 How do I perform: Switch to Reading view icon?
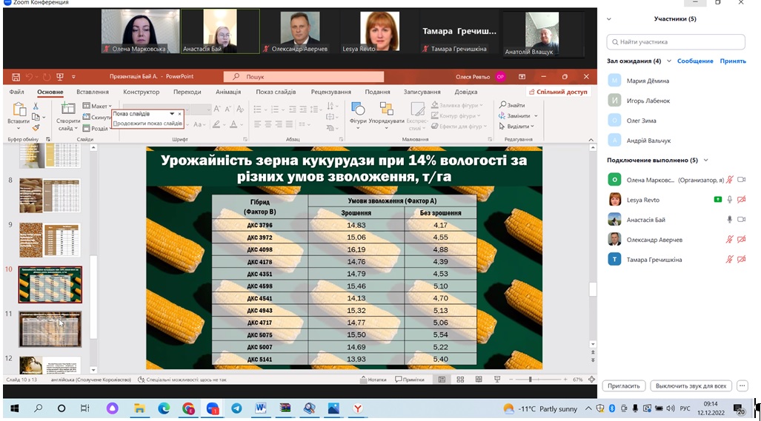pos(479,380)
